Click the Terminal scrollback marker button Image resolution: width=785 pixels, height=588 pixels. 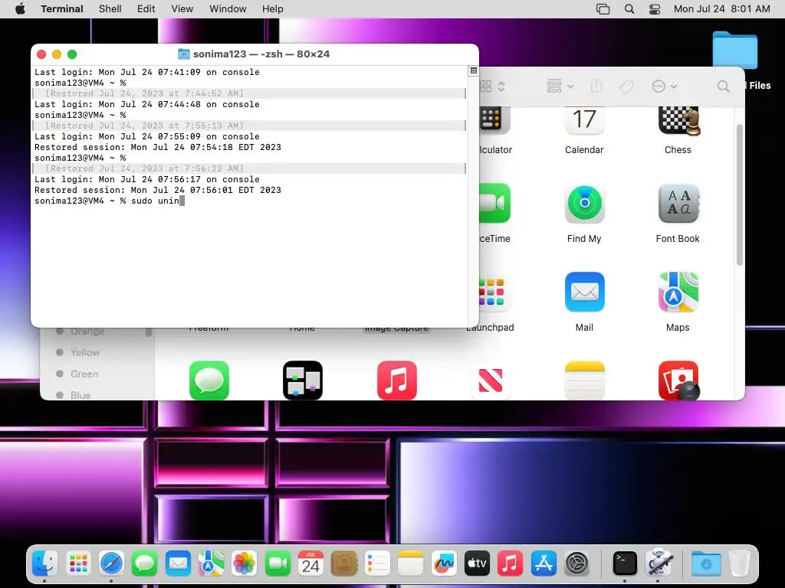pyautogui.click(x=473, y=70)
